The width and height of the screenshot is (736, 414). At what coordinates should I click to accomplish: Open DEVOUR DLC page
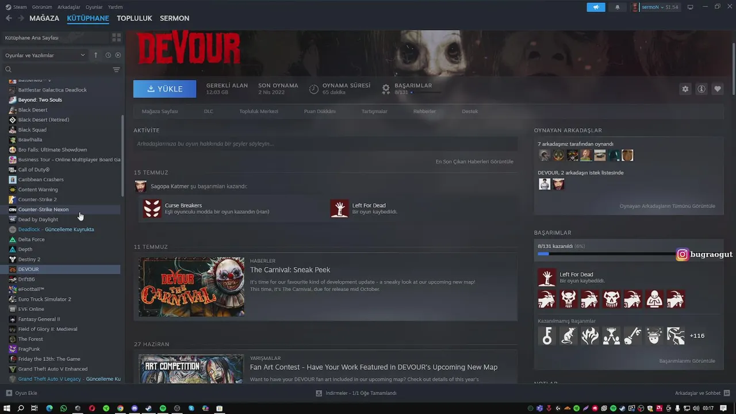209,111
